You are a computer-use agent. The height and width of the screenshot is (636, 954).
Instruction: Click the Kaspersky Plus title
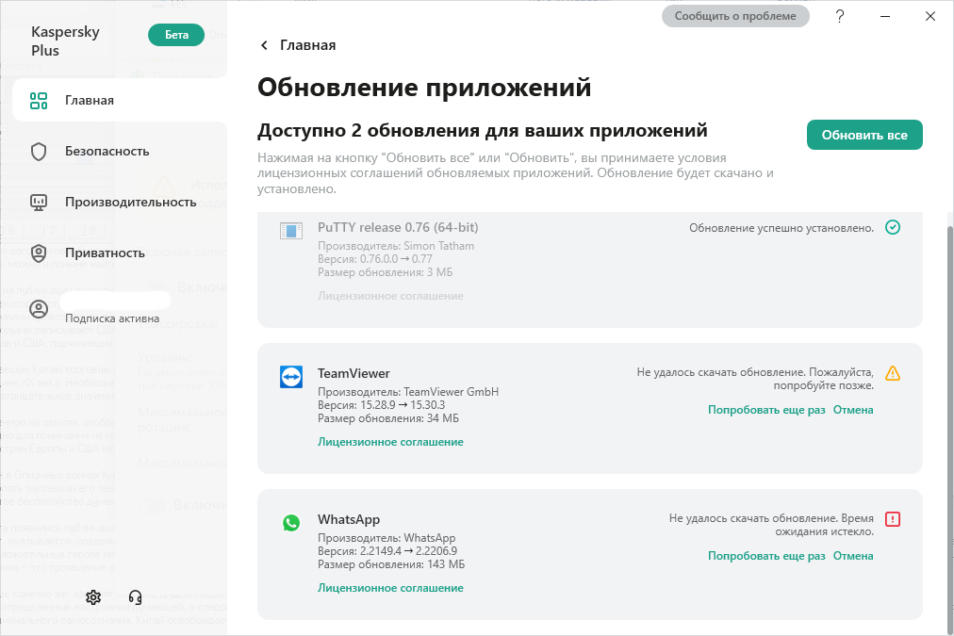[65, 41]
